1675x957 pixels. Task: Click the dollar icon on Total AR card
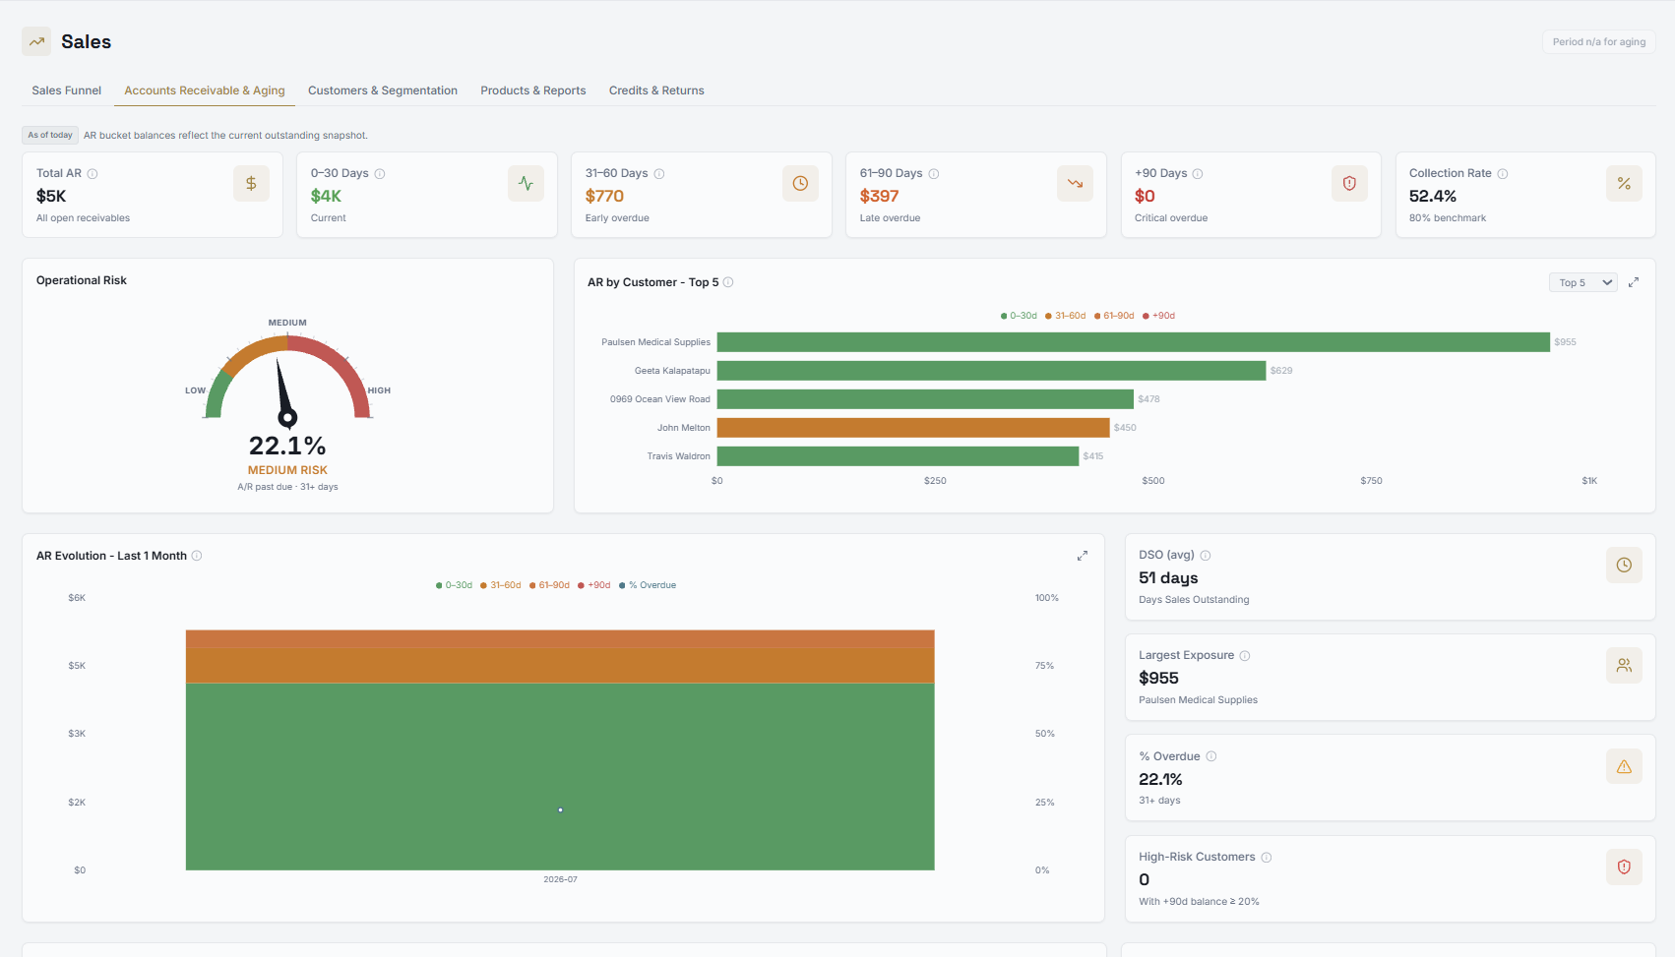(x=251, y=183)
